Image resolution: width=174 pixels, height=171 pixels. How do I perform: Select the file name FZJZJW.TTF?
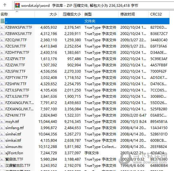pyautogui.click(x=15, y=65)
